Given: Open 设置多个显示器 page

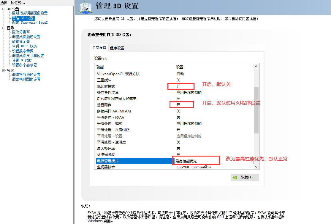Looking at the screenshot, I should [24, 65].
